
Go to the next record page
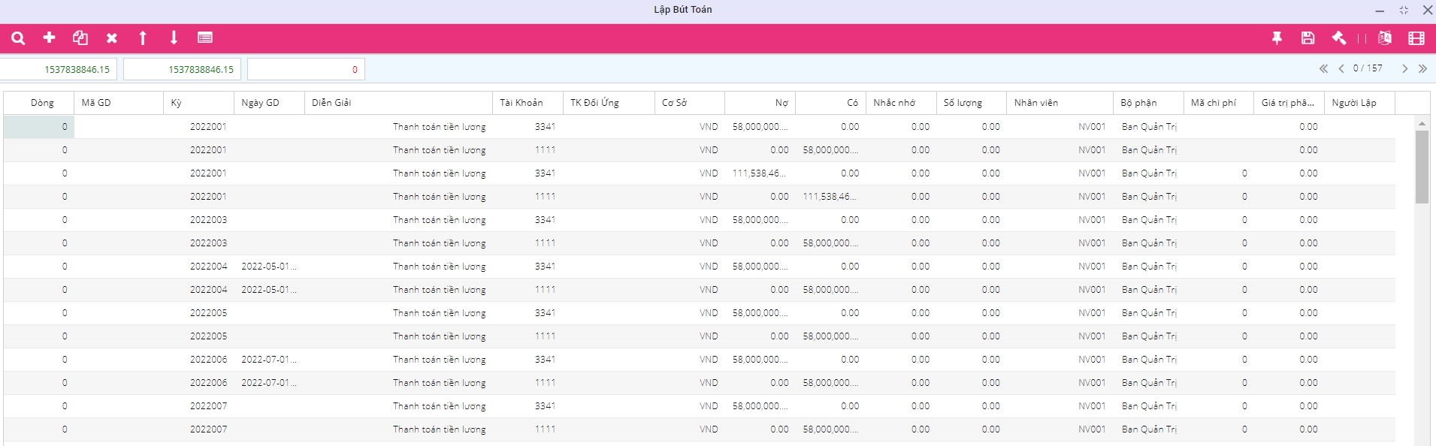click(1404, 68)
